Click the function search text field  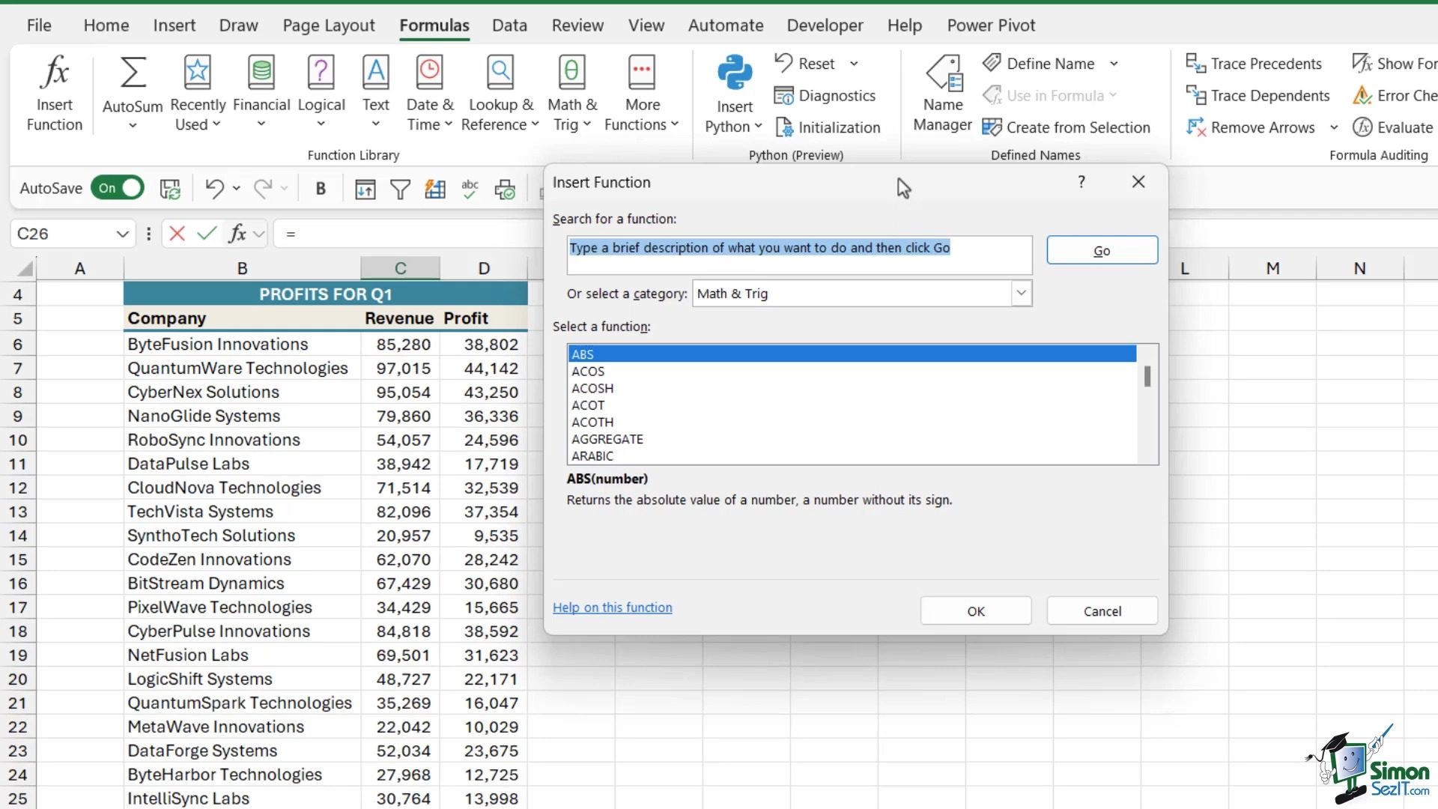click(x=799, y=255)
